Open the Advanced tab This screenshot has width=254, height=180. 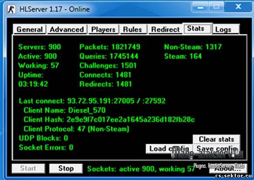[67, 29]
